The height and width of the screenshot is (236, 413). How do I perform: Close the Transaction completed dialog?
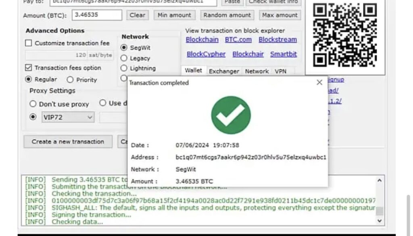319,82
